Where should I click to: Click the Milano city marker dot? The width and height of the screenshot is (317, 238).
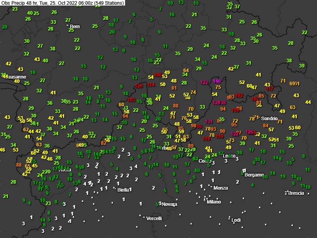pyautogui.click(x=205, y=201)
